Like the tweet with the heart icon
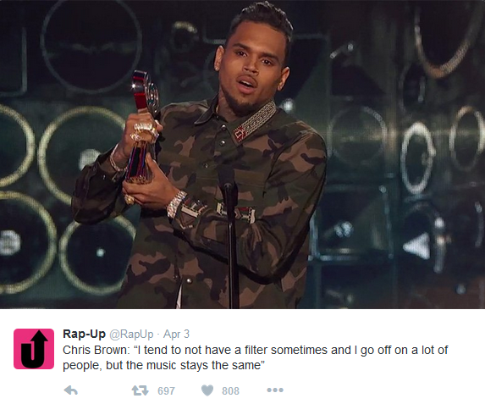Screen dimensions: 485x415 [207, 390]
